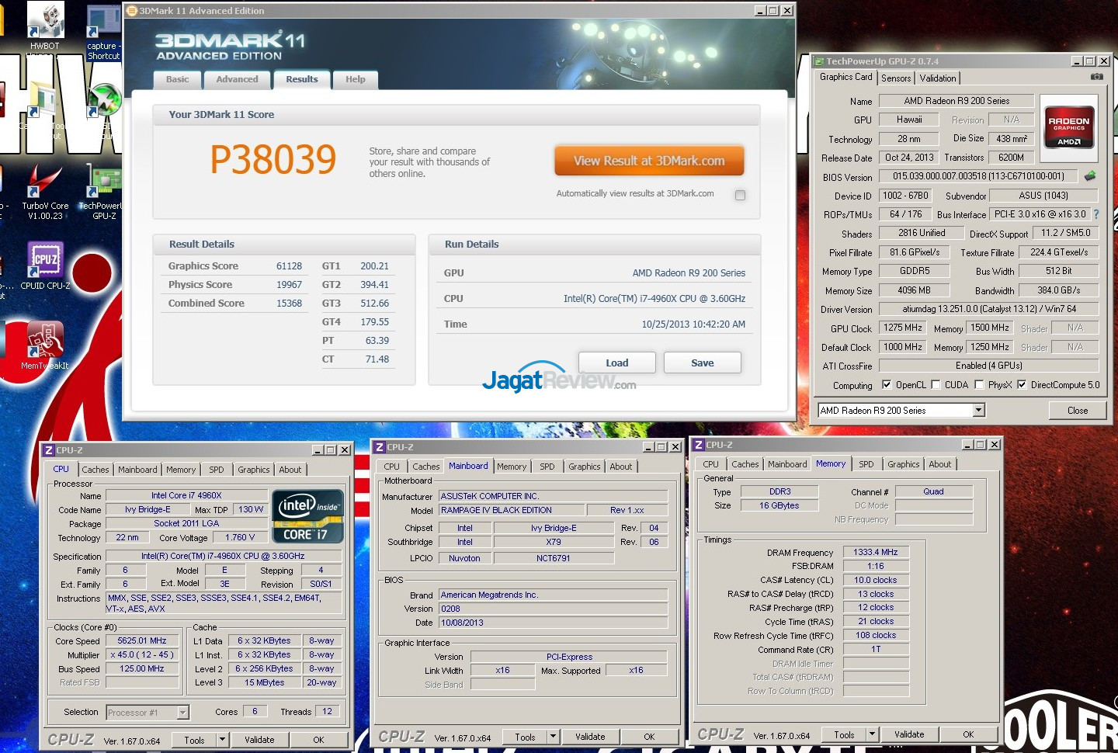Open the TechPowerUp GPU-Z desktop shortcut
The height and width of the screenshot is (753, 1118).
pos(105,182)
